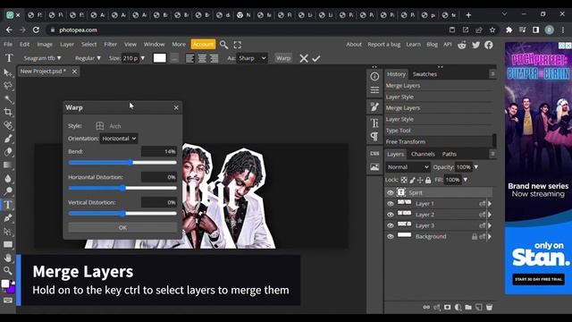Image resolution: width=572 pixels, height=322 pixels.
Task: Open the Learn link
Action: coord(413,44)
